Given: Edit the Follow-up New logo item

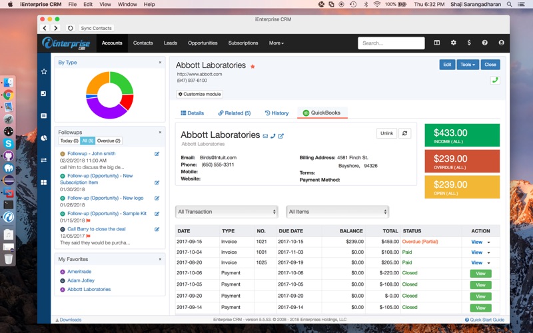Looking at the screenshot, I should pos(157,198).
